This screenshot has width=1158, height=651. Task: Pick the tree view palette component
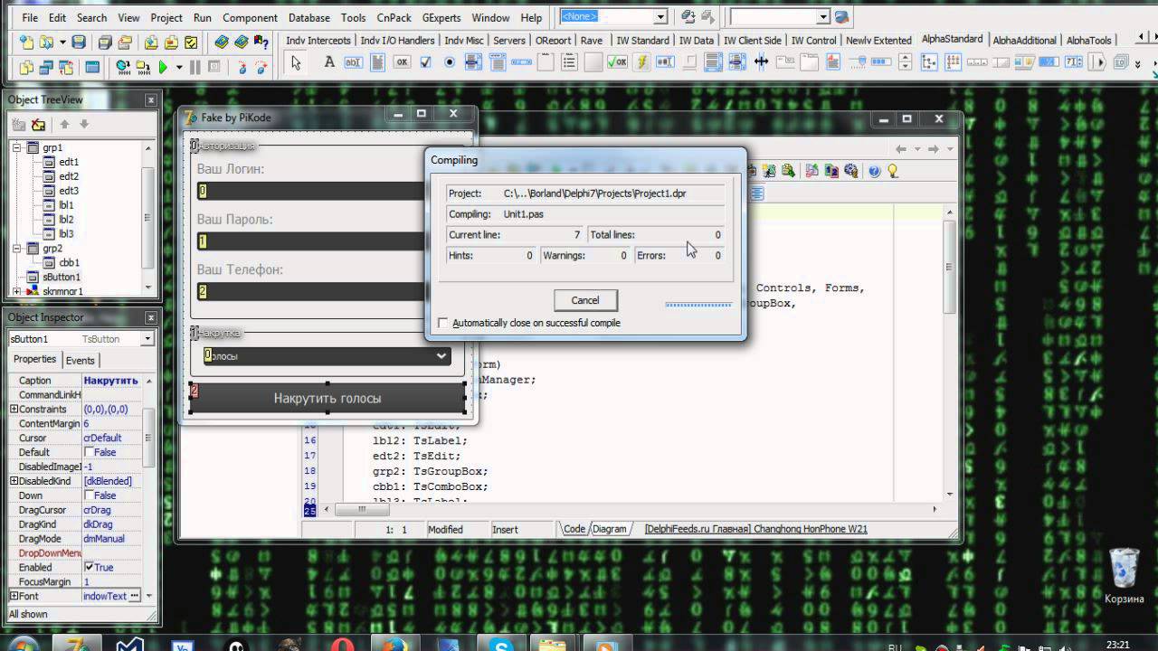(x=929, y=62)
